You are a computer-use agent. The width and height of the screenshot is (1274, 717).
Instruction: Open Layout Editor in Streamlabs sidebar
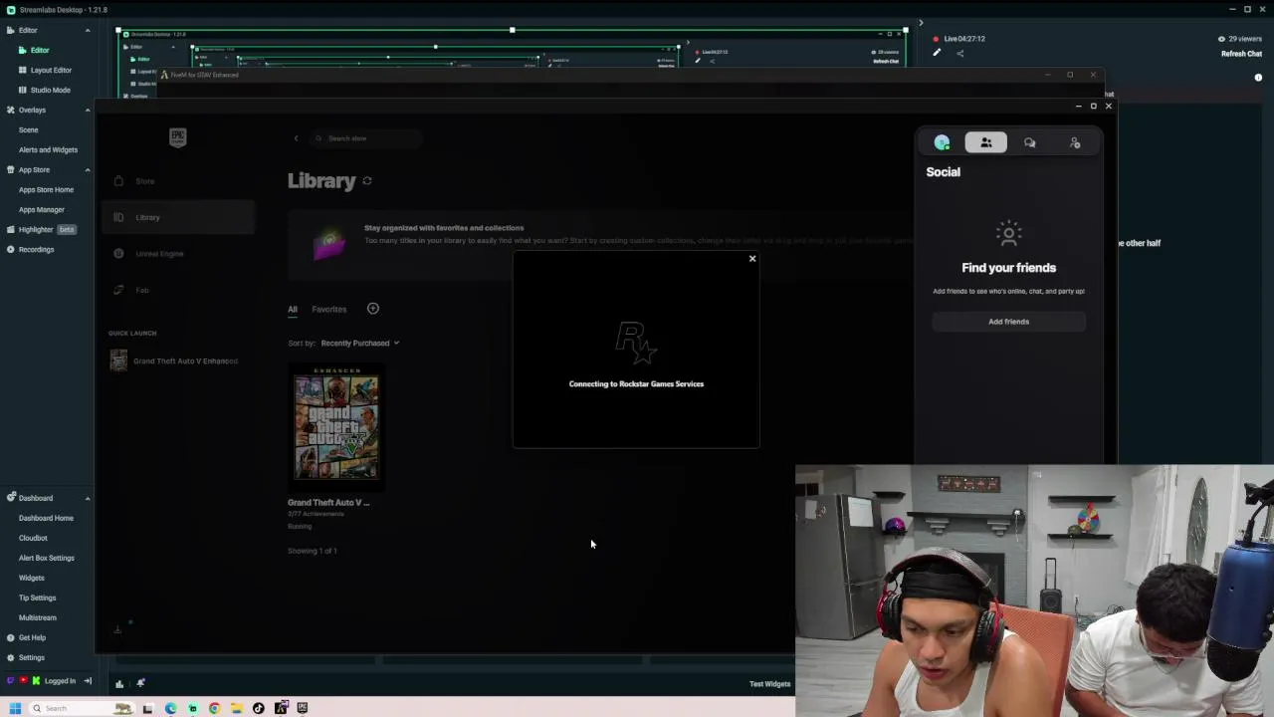pos(51,70)
